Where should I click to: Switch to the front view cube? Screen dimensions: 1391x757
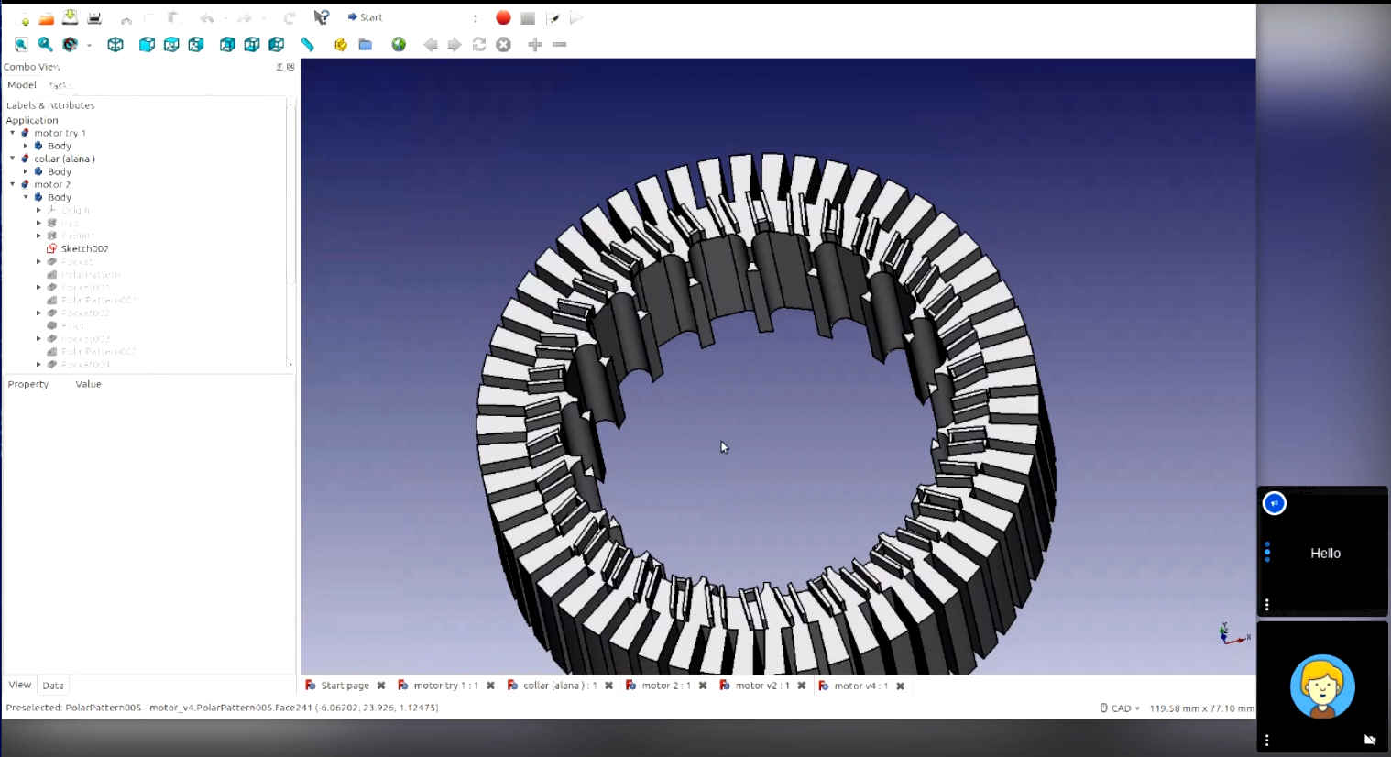[147, 44]
